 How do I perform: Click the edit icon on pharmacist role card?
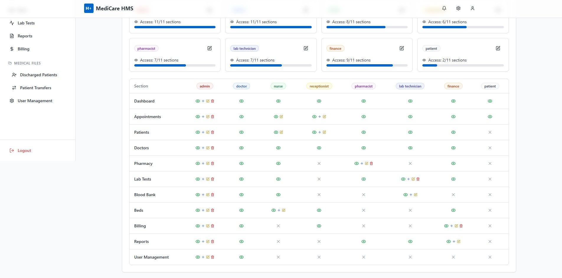coord(210,48)
